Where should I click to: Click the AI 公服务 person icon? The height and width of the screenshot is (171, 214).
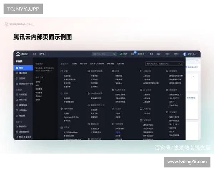tap(141, 90)
